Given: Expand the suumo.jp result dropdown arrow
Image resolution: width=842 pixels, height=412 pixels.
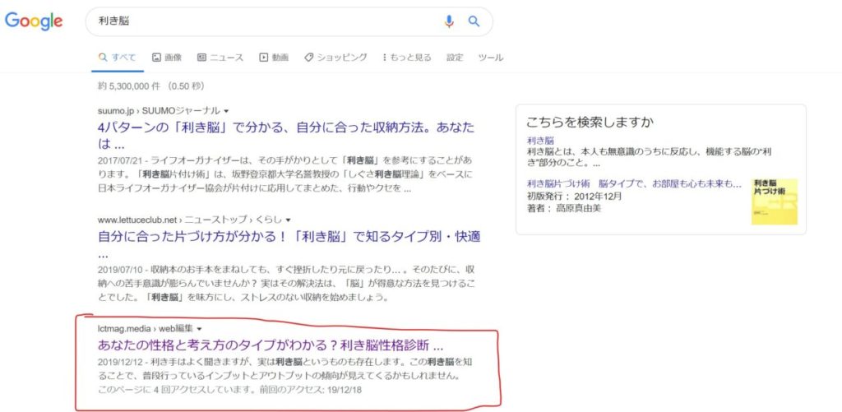Looking at the screenshot, I should (x=226, y=111).
